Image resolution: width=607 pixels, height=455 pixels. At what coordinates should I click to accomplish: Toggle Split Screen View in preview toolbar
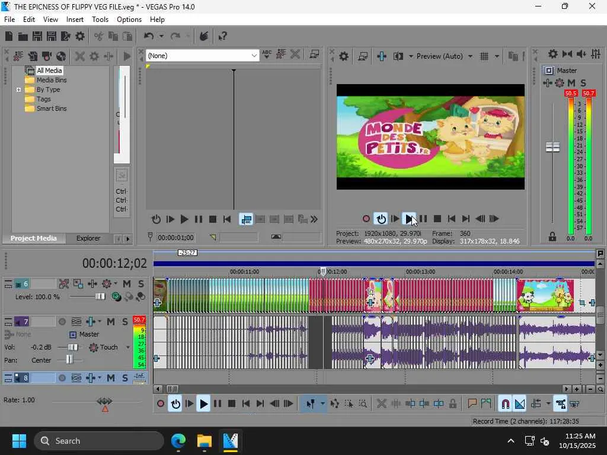point(398,56)
